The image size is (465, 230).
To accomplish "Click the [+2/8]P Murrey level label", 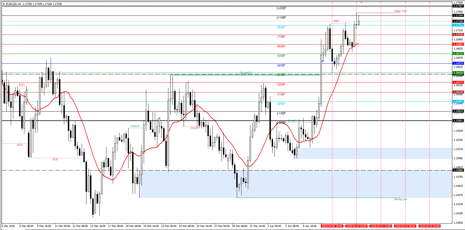I will tap(281, 8).
